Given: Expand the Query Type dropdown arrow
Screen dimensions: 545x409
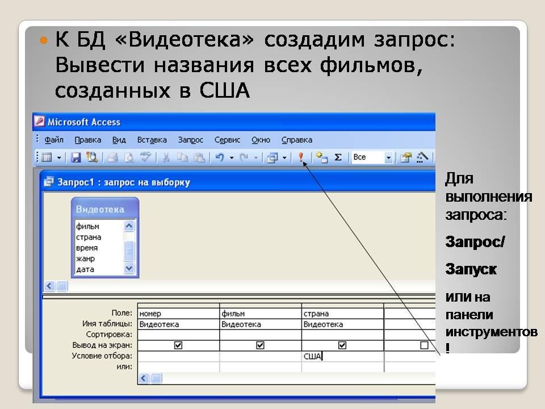Looking at the screenshot, I should point(284,157).
